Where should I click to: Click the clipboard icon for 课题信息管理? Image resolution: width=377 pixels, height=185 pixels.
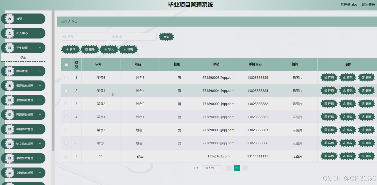coord(10,86)
